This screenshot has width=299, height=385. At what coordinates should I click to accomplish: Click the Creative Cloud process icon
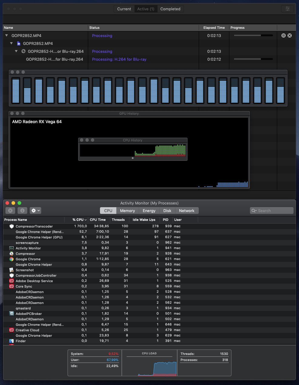(x=12, y=330)
